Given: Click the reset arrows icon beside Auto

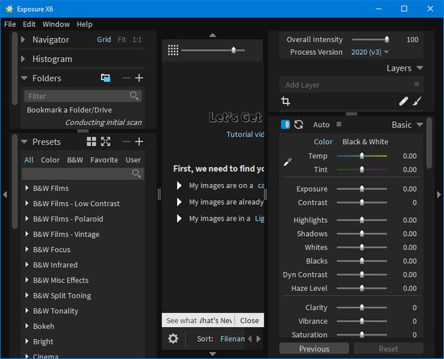Looking at the screenshot, I should [x=299, y=125].
